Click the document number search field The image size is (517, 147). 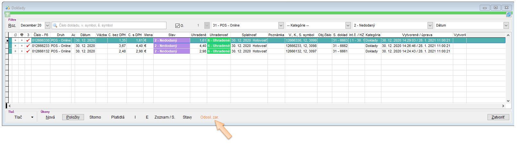[111, 26]
